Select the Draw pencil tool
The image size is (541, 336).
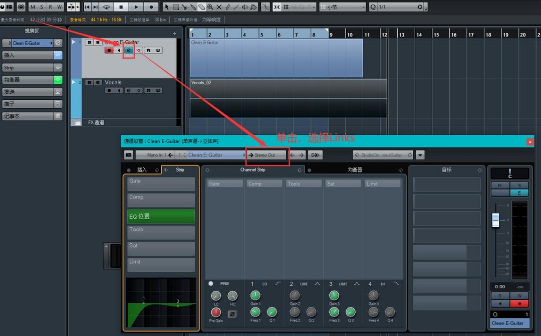coord(227,7)
